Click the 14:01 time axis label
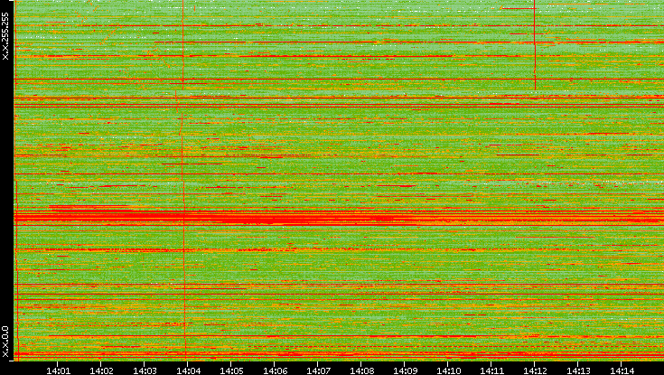This screenshot has width=664, height=375. [x=58, y=371]
